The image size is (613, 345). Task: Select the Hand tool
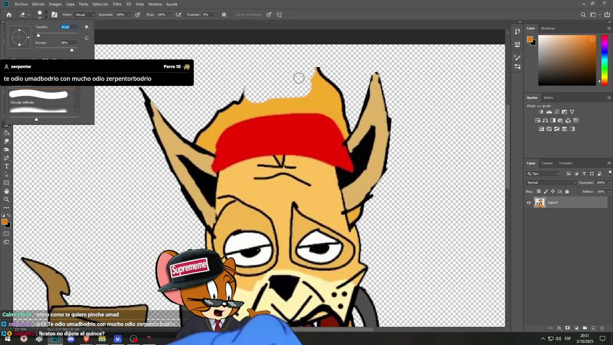coord(7,191)
